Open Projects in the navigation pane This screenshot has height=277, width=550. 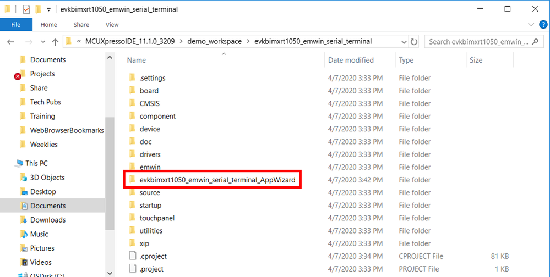coord(42,74)
